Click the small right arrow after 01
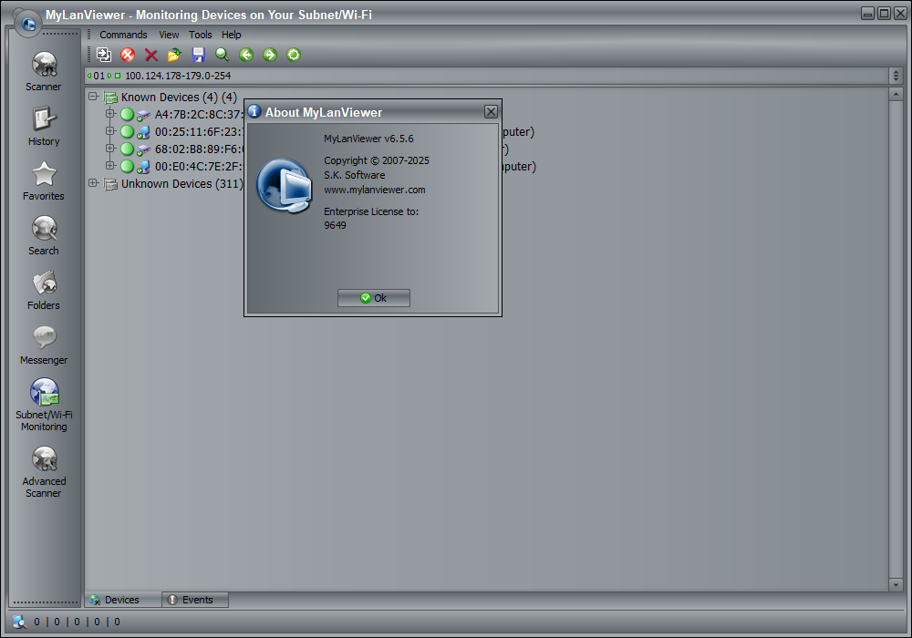This screenshot has width=912, height=638. [109, 76]
